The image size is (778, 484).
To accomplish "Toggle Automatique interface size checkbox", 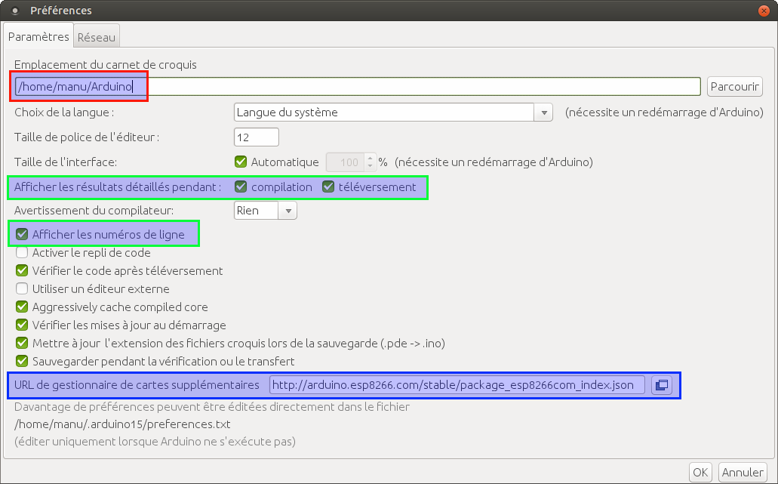I will point(241,162).
